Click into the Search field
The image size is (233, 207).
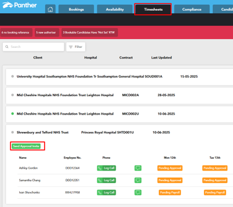pyautogui.click(x=33, y=47)
